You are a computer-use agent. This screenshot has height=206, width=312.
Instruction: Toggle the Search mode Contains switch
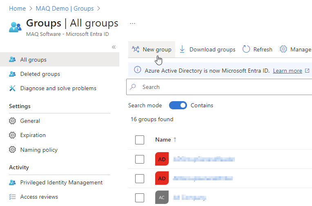[178, 105]
